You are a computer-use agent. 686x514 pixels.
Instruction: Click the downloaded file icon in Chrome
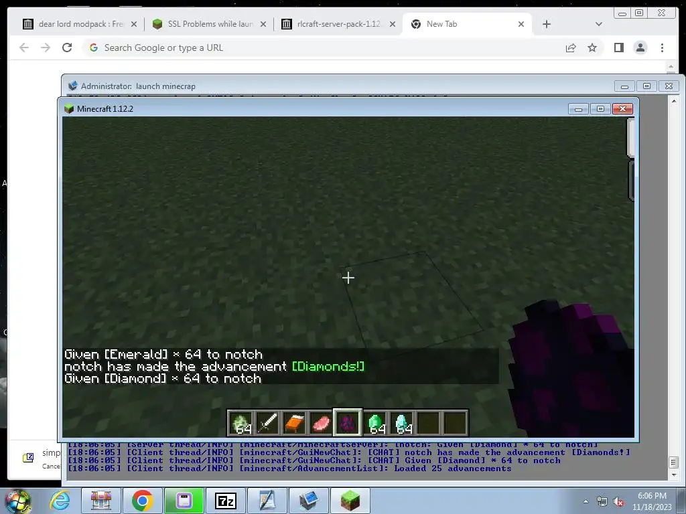click(x=28, y=458)
